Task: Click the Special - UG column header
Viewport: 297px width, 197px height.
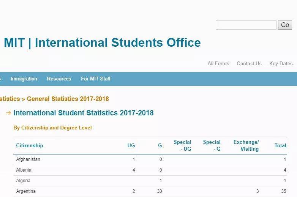Action: tap(183, 145)
